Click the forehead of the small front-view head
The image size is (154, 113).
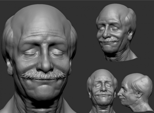coord(102,78)
